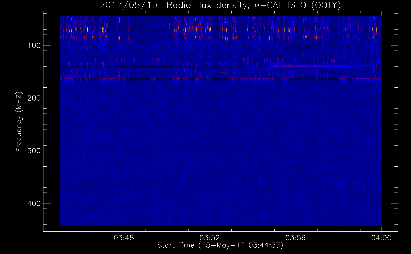Select the '400' frequency tick label
The image size is (411, 254).
coord(34,203)
